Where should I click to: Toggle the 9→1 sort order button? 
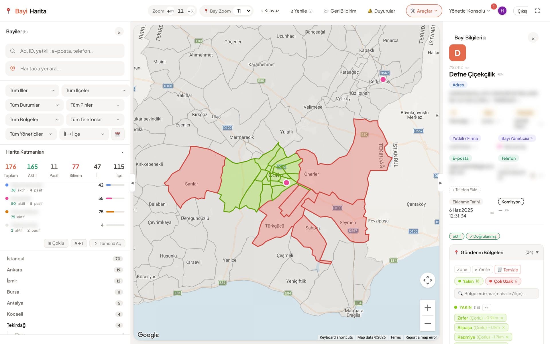[x=79, y=243]
